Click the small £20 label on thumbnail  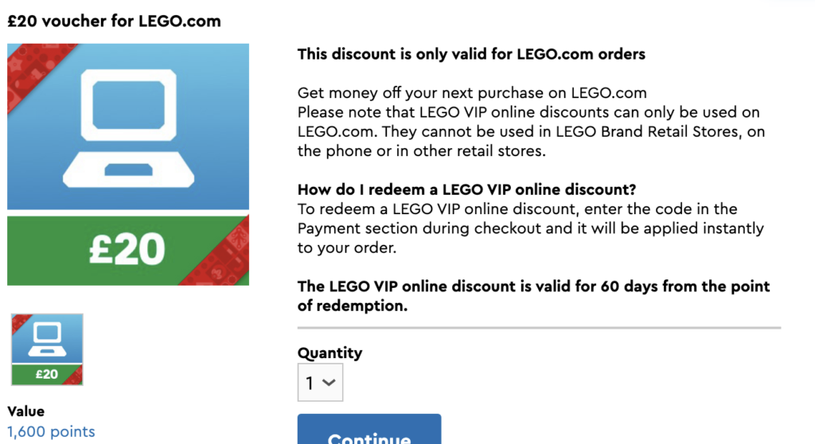click(x=47, y=374)
